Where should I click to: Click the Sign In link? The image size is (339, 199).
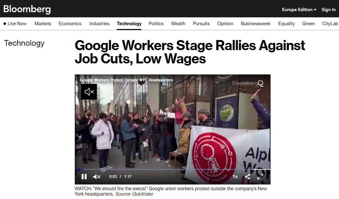click(x=328, y=9)
